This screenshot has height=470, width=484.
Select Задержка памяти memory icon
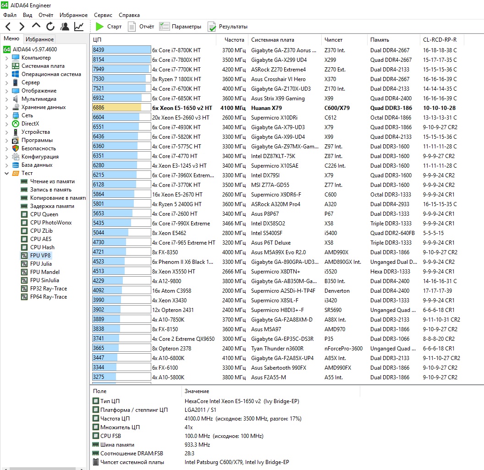point(24,206)
